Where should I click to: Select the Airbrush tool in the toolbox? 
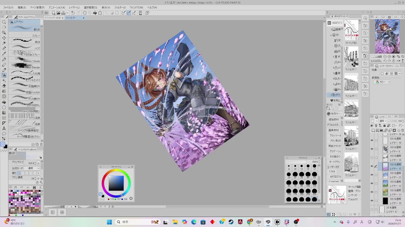click(x=4, y=75)
